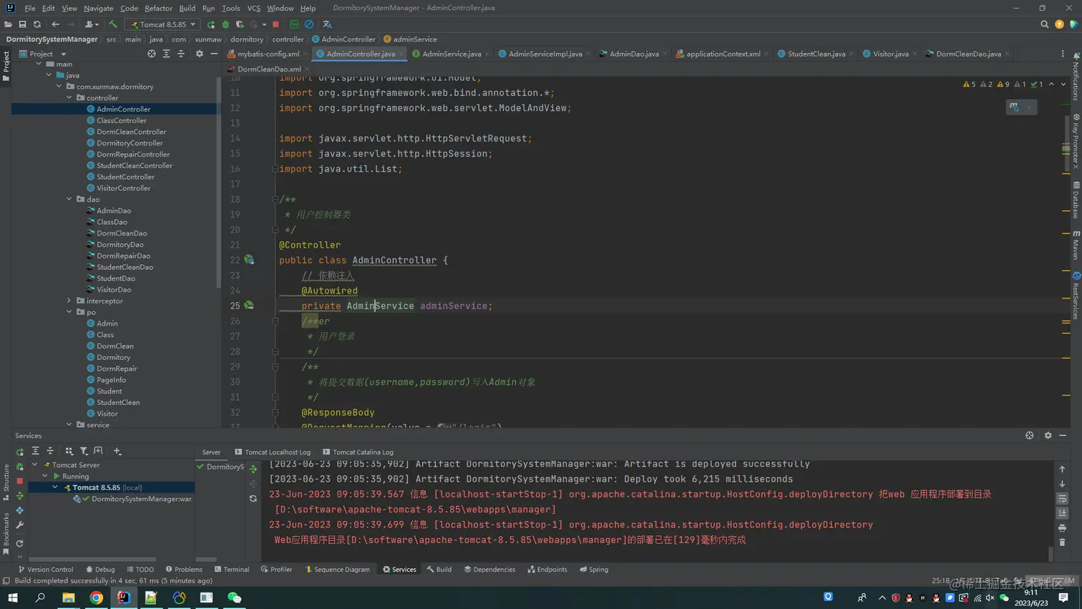Image resolution: width=1082 pixels, height=609 pixels.
Task: Click Chrome icon on Windows taskbar
Action: pos(96,598)
